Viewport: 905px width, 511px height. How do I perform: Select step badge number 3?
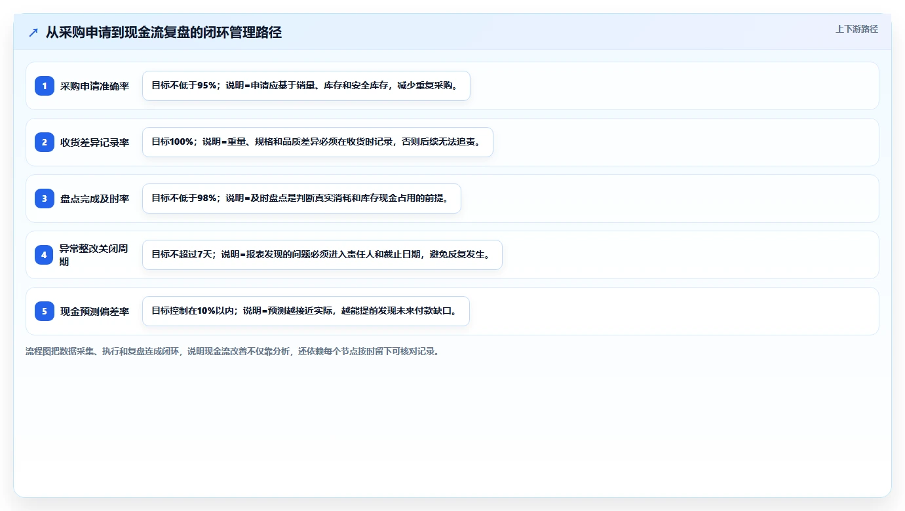point(45,199)
